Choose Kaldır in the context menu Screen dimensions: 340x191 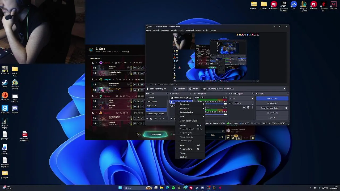[190, 145]
